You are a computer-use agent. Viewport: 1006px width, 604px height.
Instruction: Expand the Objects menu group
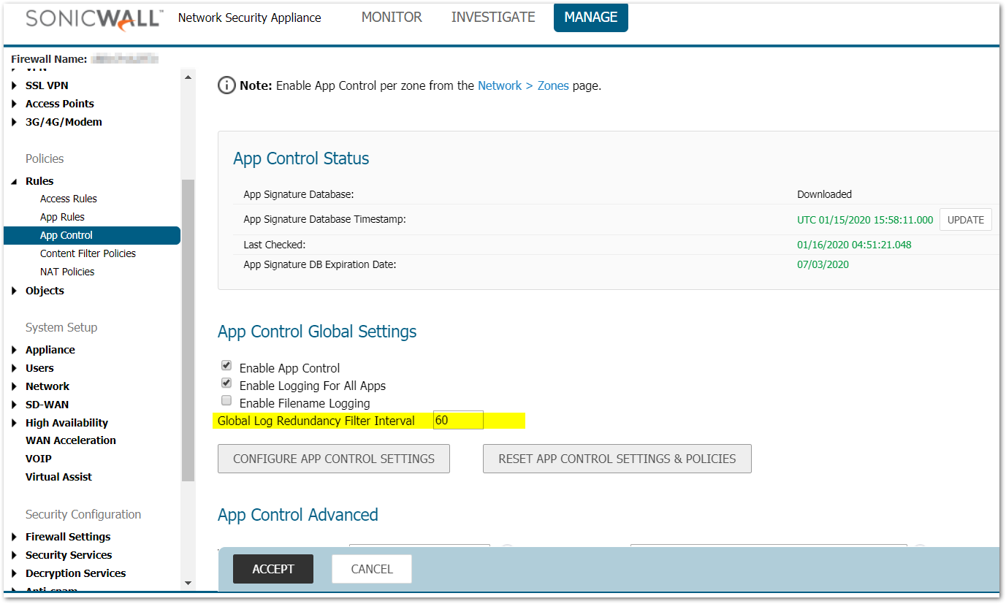[x=15, y=291]
